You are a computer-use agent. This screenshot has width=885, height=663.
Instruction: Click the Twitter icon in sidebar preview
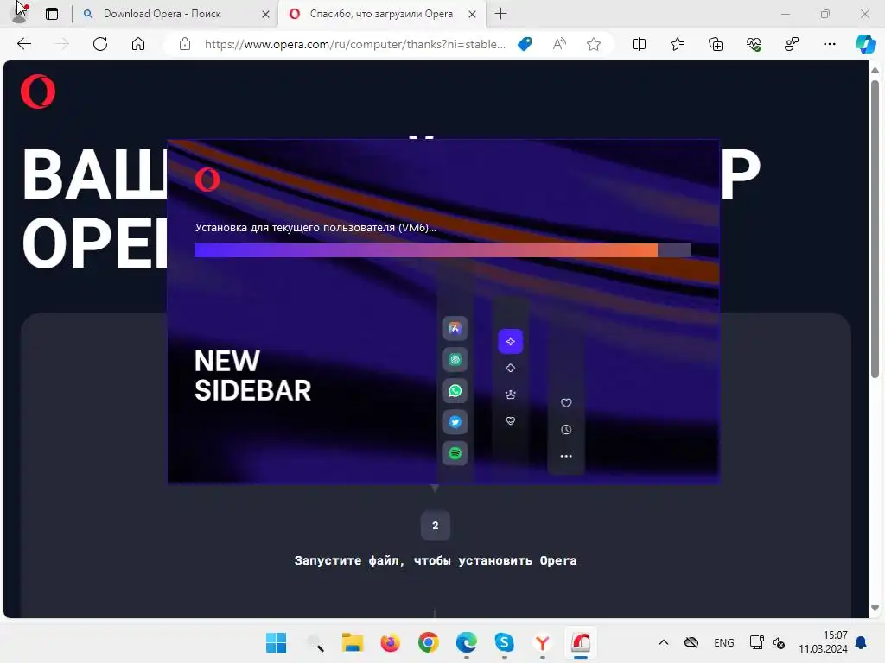tap(455, 421)
